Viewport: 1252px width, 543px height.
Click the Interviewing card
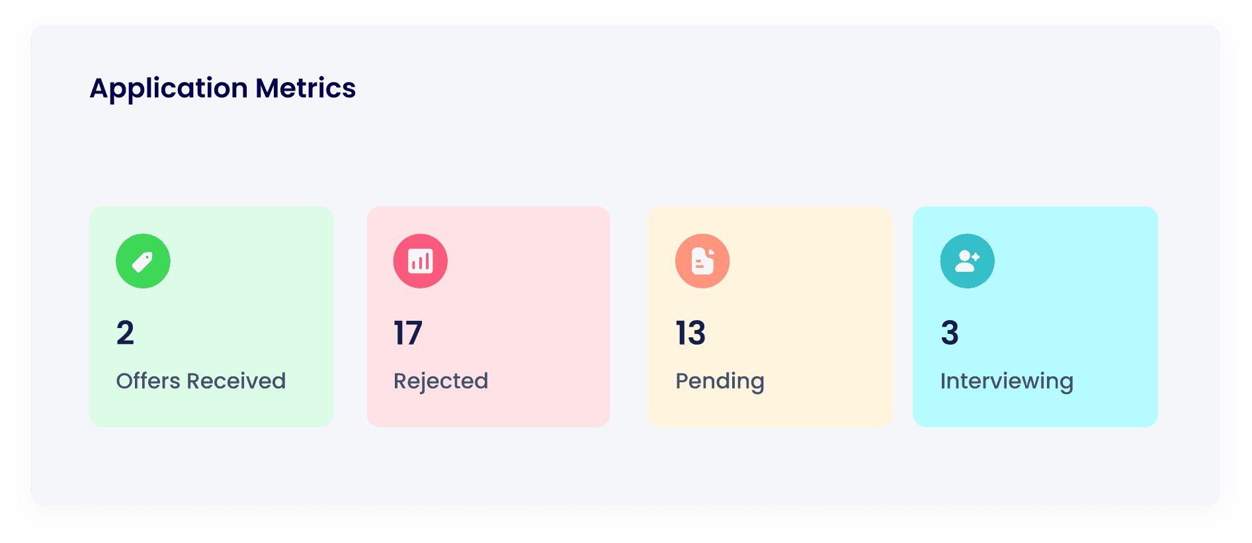(1036, 315)
